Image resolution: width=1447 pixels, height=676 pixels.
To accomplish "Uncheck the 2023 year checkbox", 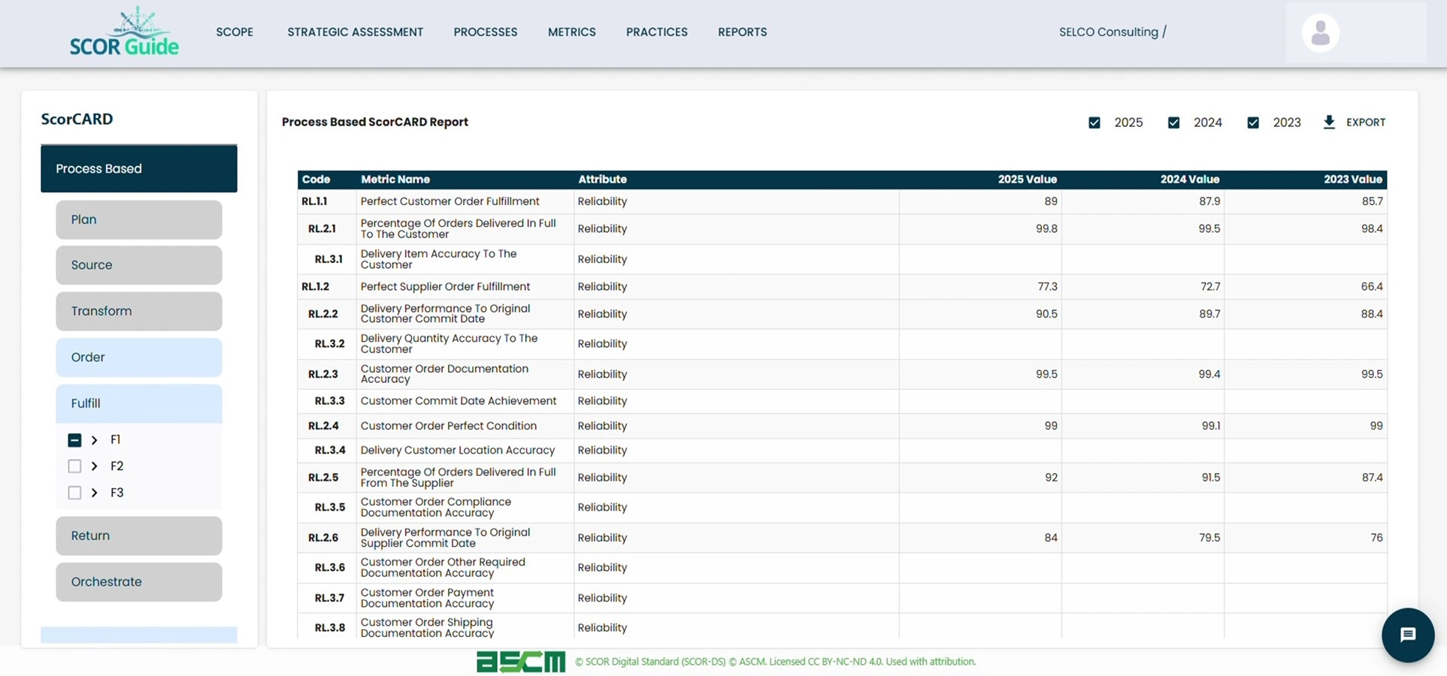I will point(1253,122).
